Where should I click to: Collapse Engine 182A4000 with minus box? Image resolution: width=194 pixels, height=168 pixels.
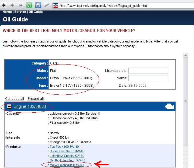[x=9, y=107]
